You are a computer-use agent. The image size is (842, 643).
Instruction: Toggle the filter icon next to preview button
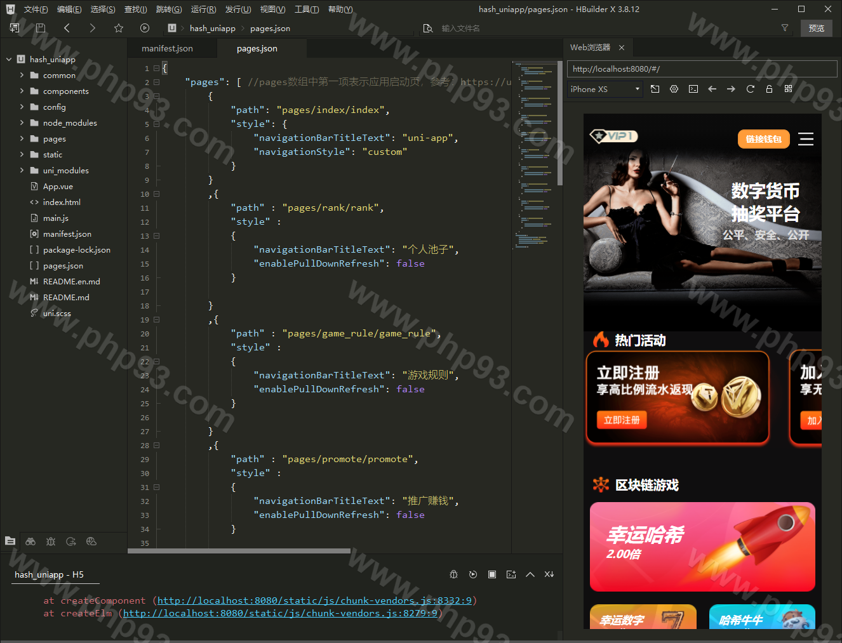785,28
